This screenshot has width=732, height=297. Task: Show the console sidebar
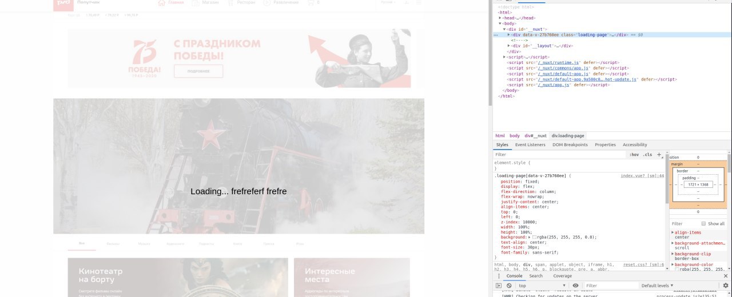(499, 286)
